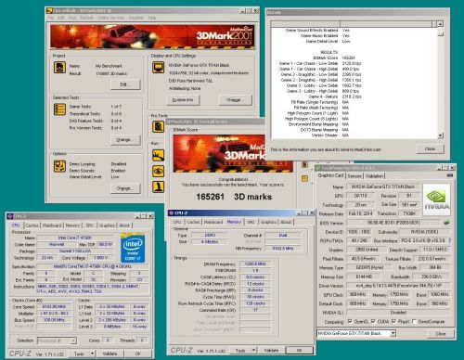Open the Processor Selection dropdown in CPU-Z
The height and width of the screenshot is (360, 464).
[x=73, y=341]
